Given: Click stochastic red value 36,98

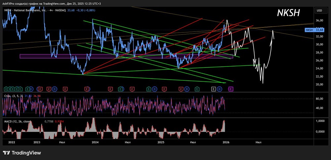Looking at the screenshot, I should tap(37, 96).
